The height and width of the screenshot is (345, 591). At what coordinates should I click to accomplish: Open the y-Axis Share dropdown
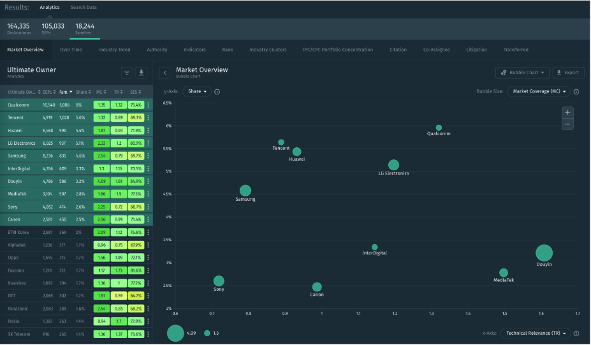pyautogui.click(x=197, y=91)
